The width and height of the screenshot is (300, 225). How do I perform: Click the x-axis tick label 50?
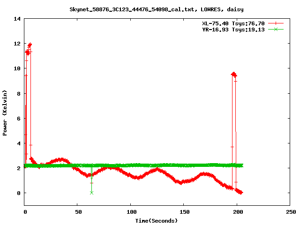point(78,212)
